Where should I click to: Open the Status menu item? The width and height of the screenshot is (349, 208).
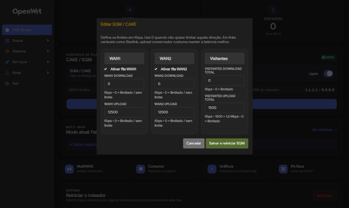click(27, 40)
